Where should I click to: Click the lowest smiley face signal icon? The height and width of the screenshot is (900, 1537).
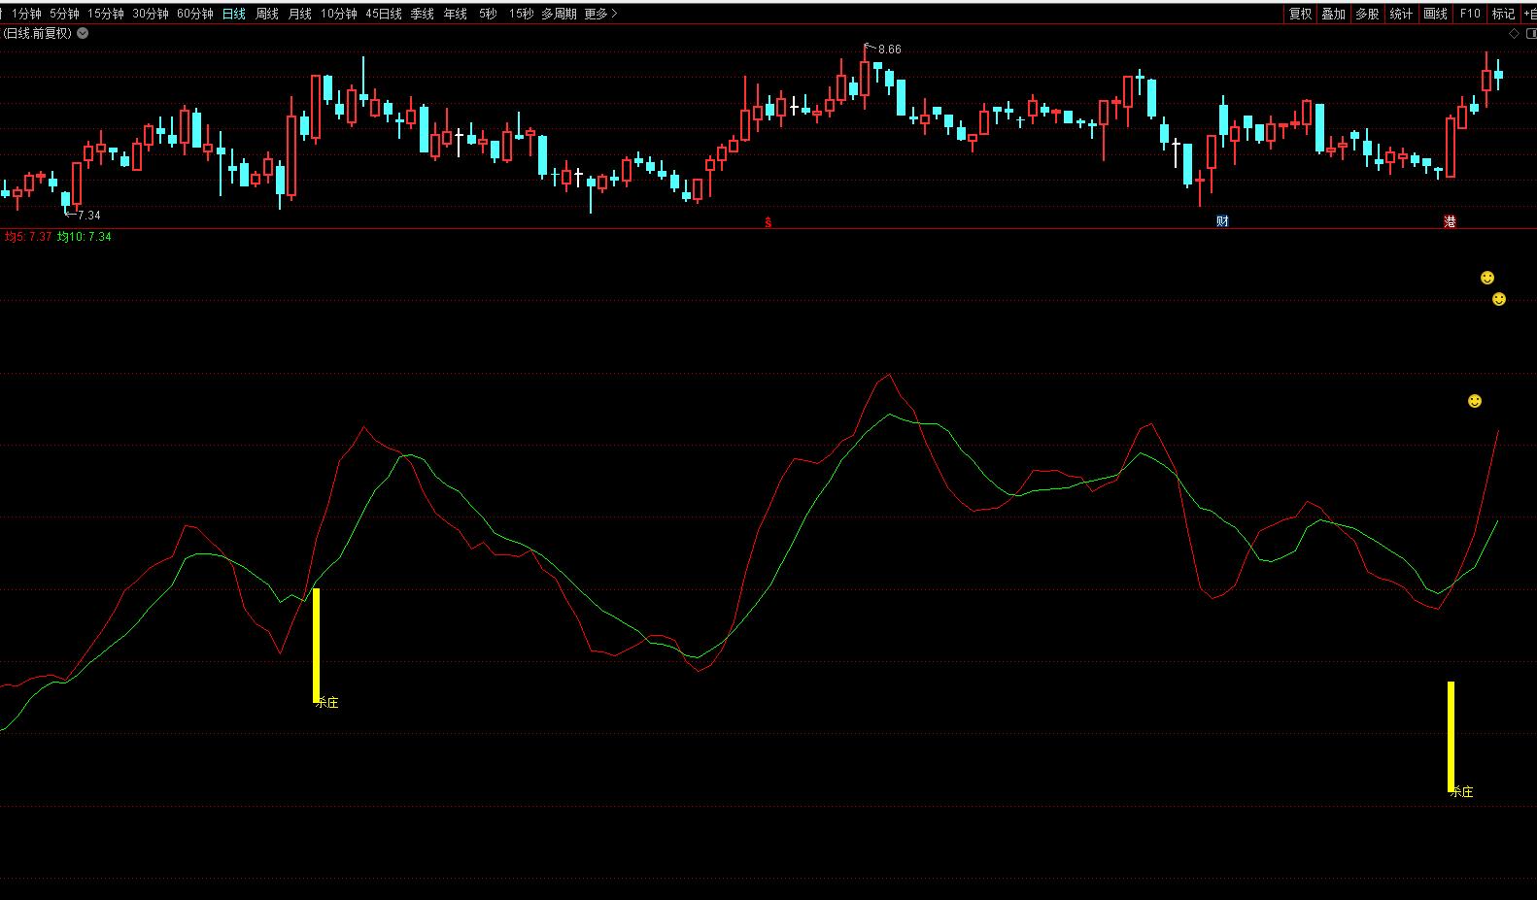tap(1474, 401)
